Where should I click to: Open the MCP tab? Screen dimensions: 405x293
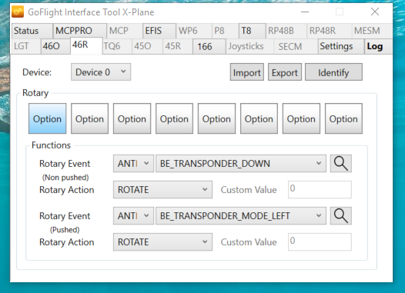(125, 31)
